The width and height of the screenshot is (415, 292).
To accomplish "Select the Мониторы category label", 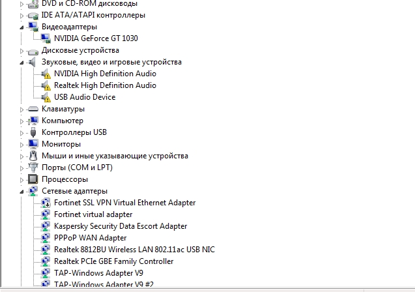I will tap(61, 144).
